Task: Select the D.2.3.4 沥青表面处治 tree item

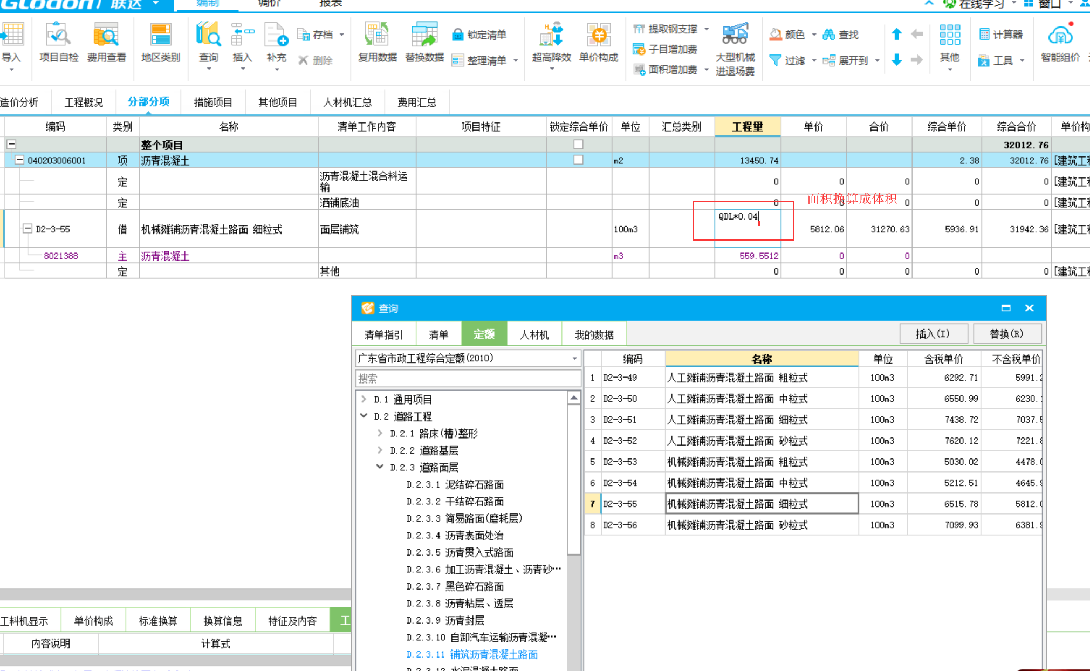Action: [x=455, y=535]
